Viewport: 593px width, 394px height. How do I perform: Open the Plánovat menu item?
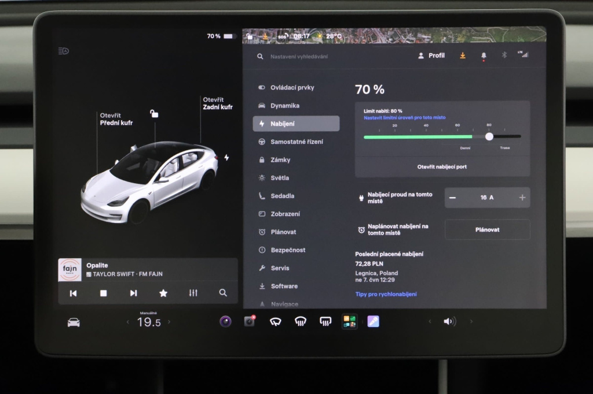[283, 232]
